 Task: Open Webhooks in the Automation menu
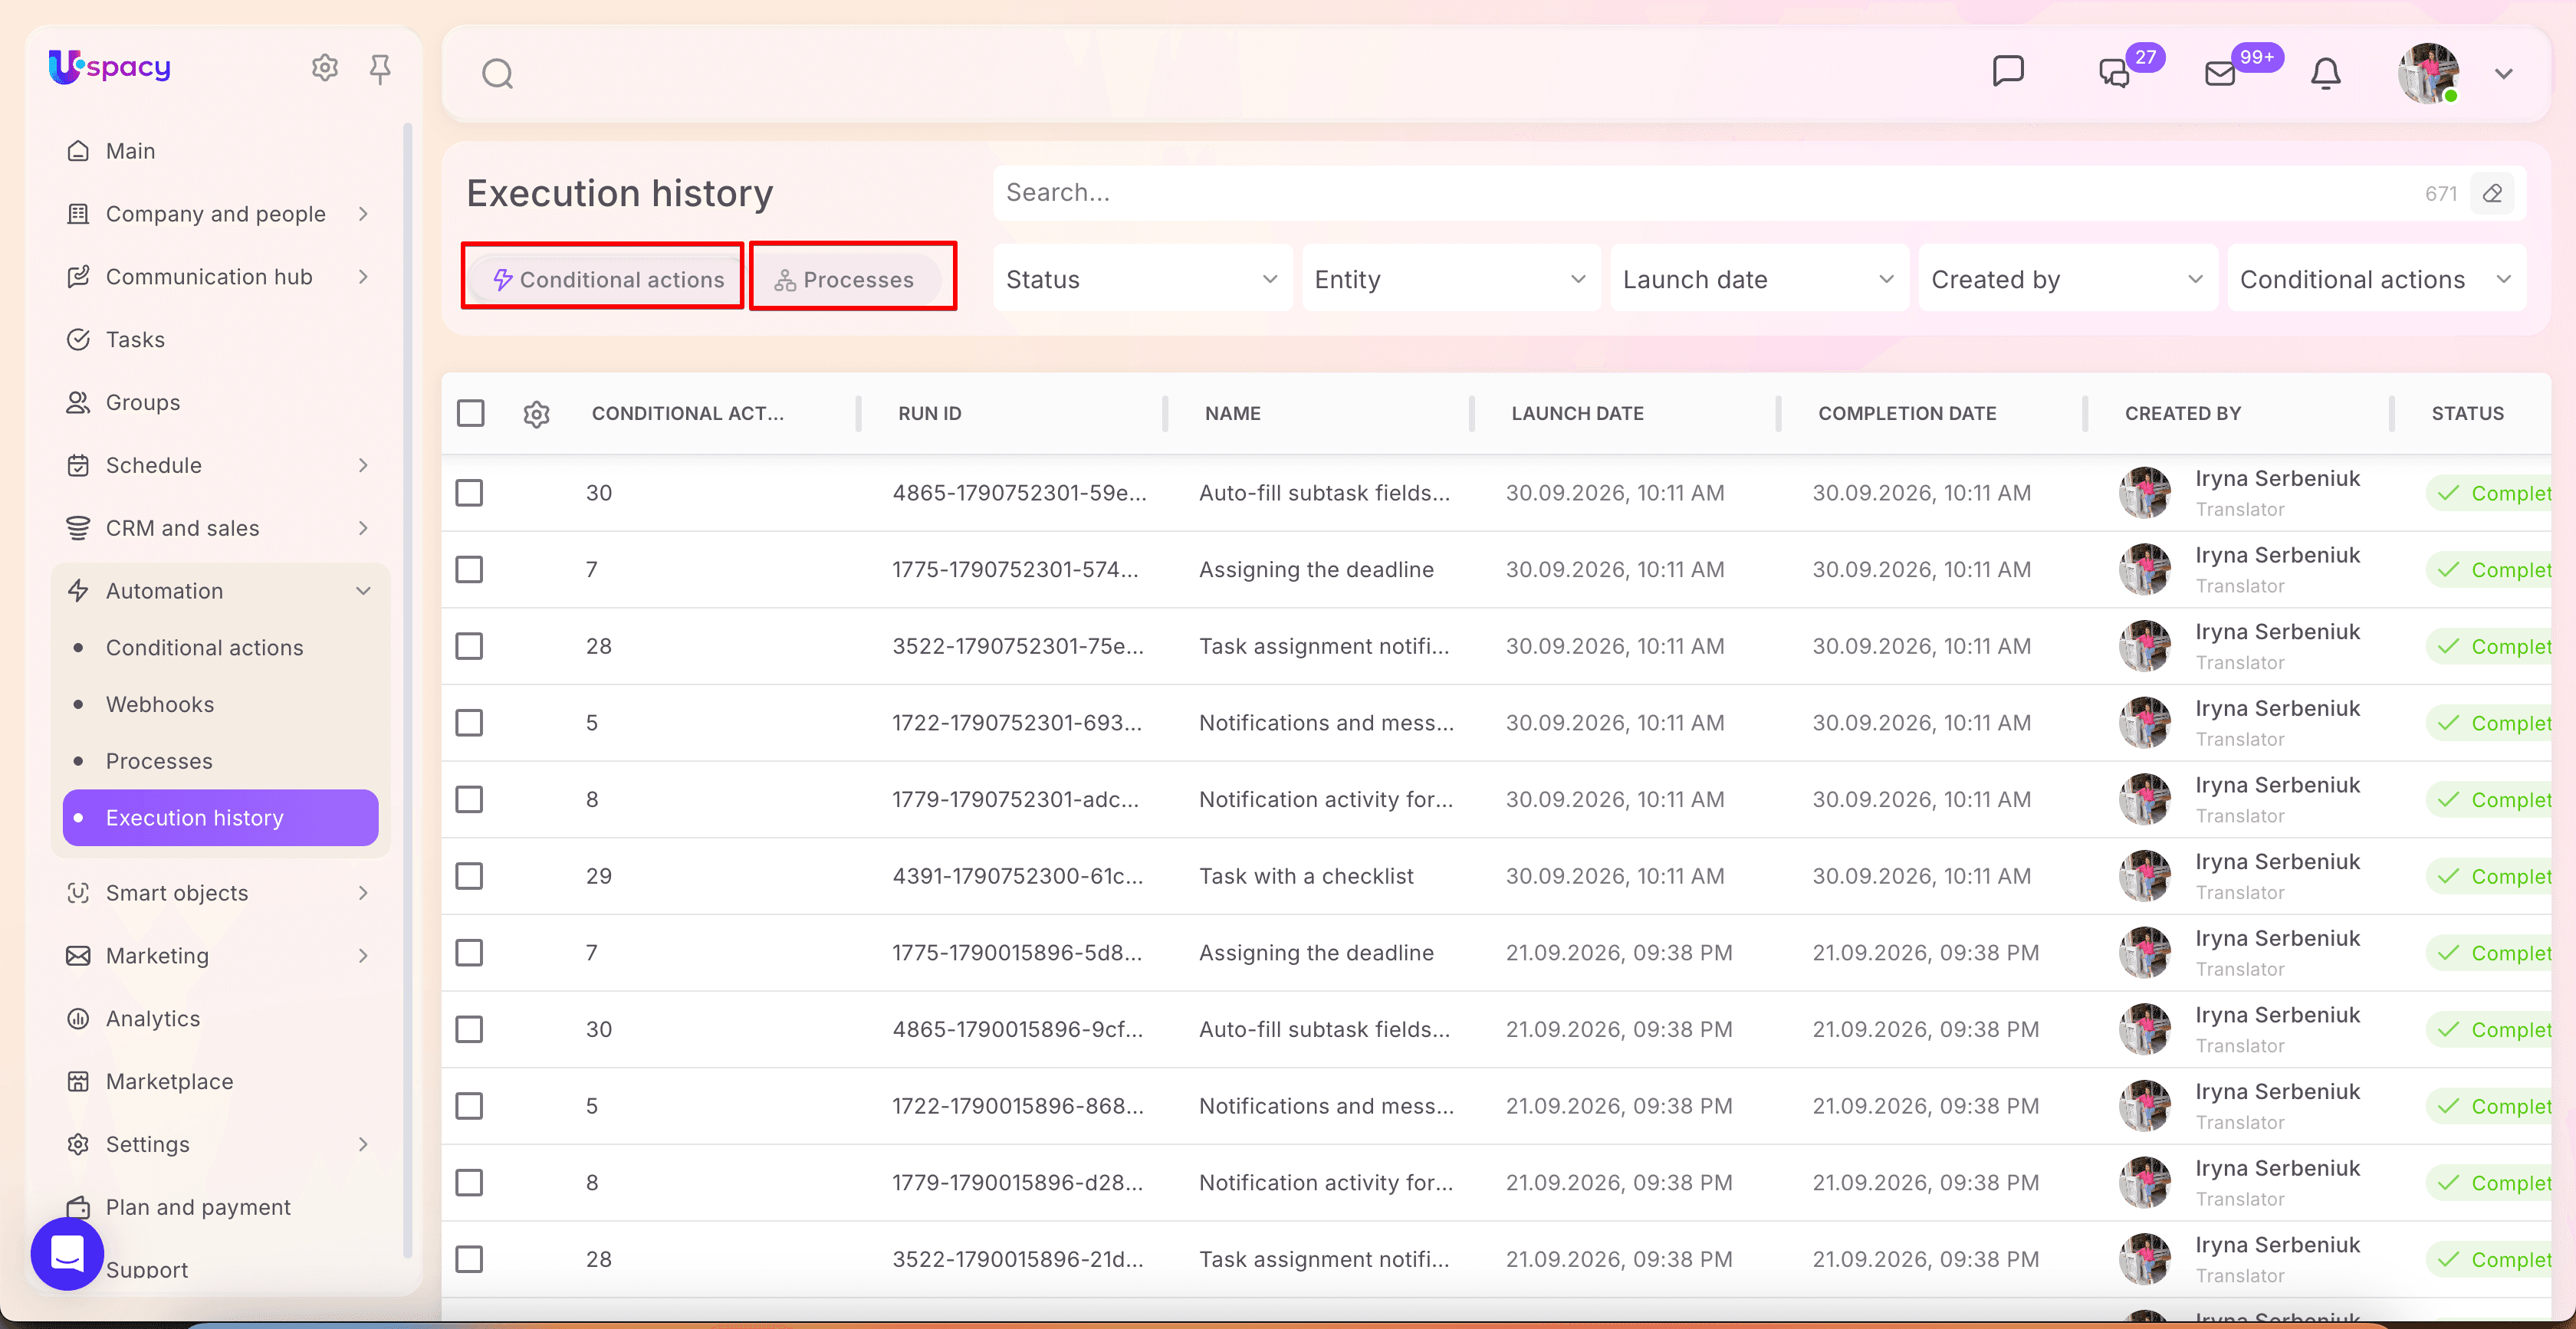click(160, 705)
